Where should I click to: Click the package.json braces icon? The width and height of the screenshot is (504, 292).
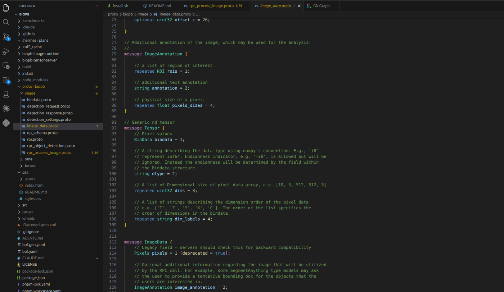coord(19,278)
